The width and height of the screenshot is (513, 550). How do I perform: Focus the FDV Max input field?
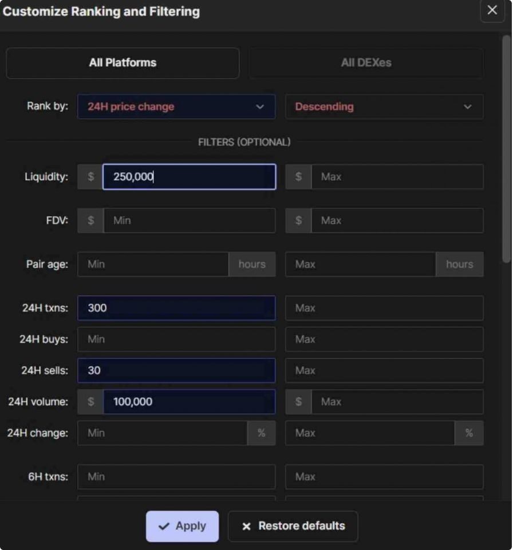coord(397,220)
